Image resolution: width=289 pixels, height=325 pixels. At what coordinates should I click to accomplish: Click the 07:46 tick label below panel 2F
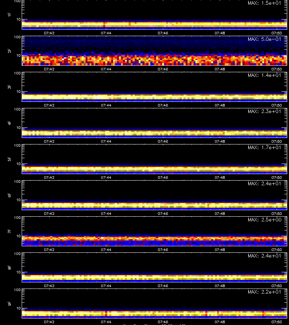click(163, 69)
